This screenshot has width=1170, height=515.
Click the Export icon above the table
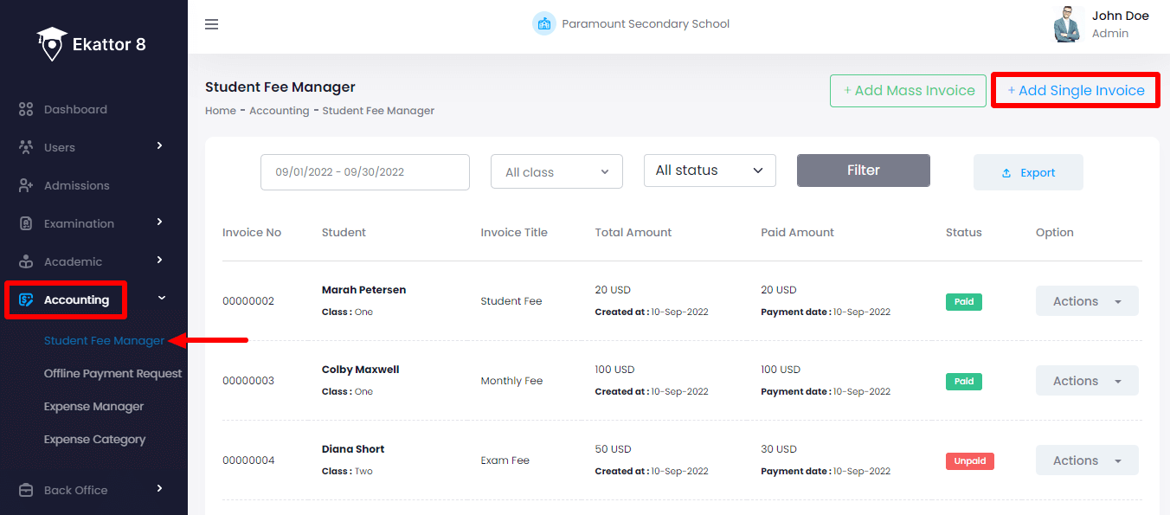coord(1006,171)
